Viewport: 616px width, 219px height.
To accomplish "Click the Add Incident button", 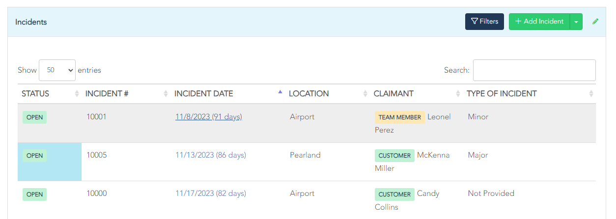I will [x=539, y=22].
